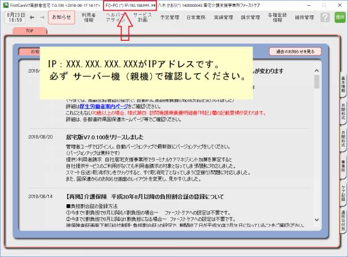Select the 日常業務 menu item
Viewport: 348px width, 257px height.
tap(196, 18)
